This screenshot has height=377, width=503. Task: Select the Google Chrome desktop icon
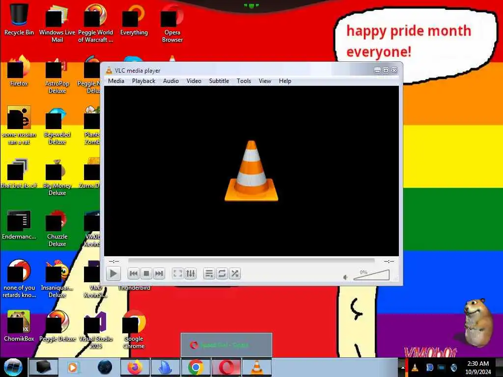134,329
